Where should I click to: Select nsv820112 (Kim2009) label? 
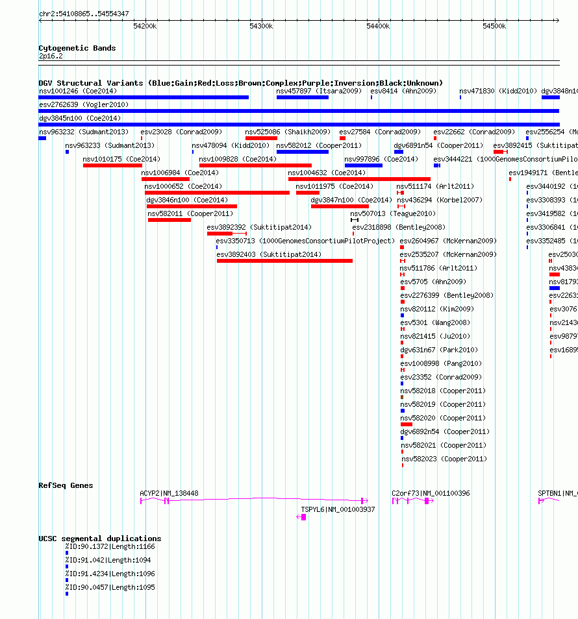[x=437, y=309]
